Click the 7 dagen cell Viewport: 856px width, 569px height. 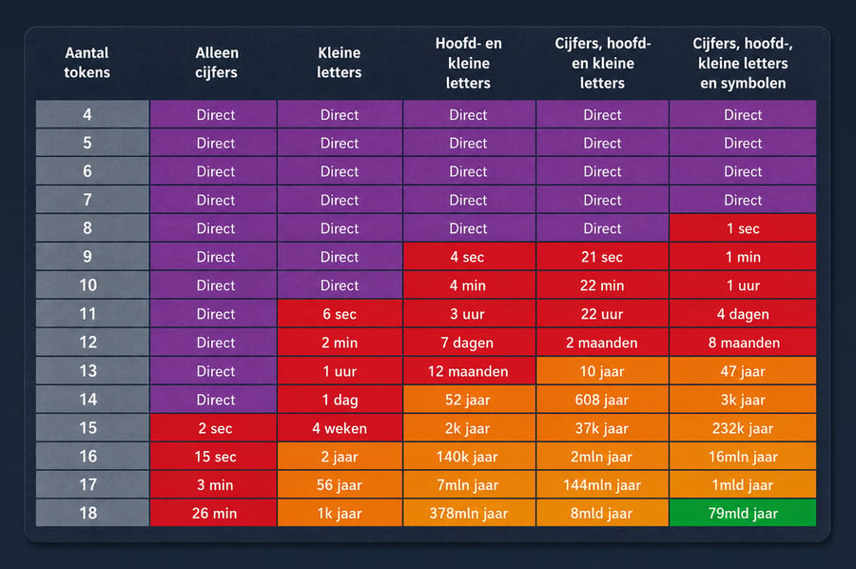click(x=468, y=343)
